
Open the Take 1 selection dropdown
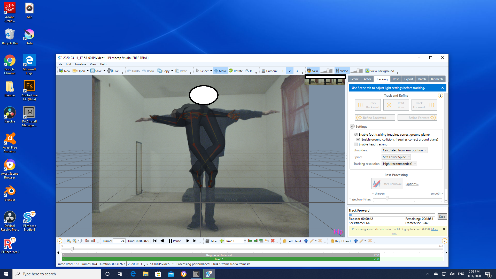click(245, 241)
